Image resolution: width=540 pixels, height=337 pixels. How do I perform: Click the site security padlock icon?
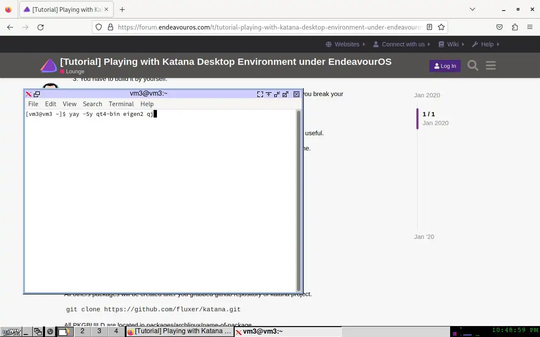tap(111, 27)
